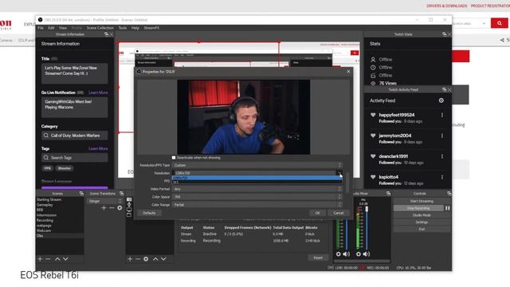Viewport: 510px width, 287px height.
Task: Pop out the Controls dock panel
Action: [449, 194]
